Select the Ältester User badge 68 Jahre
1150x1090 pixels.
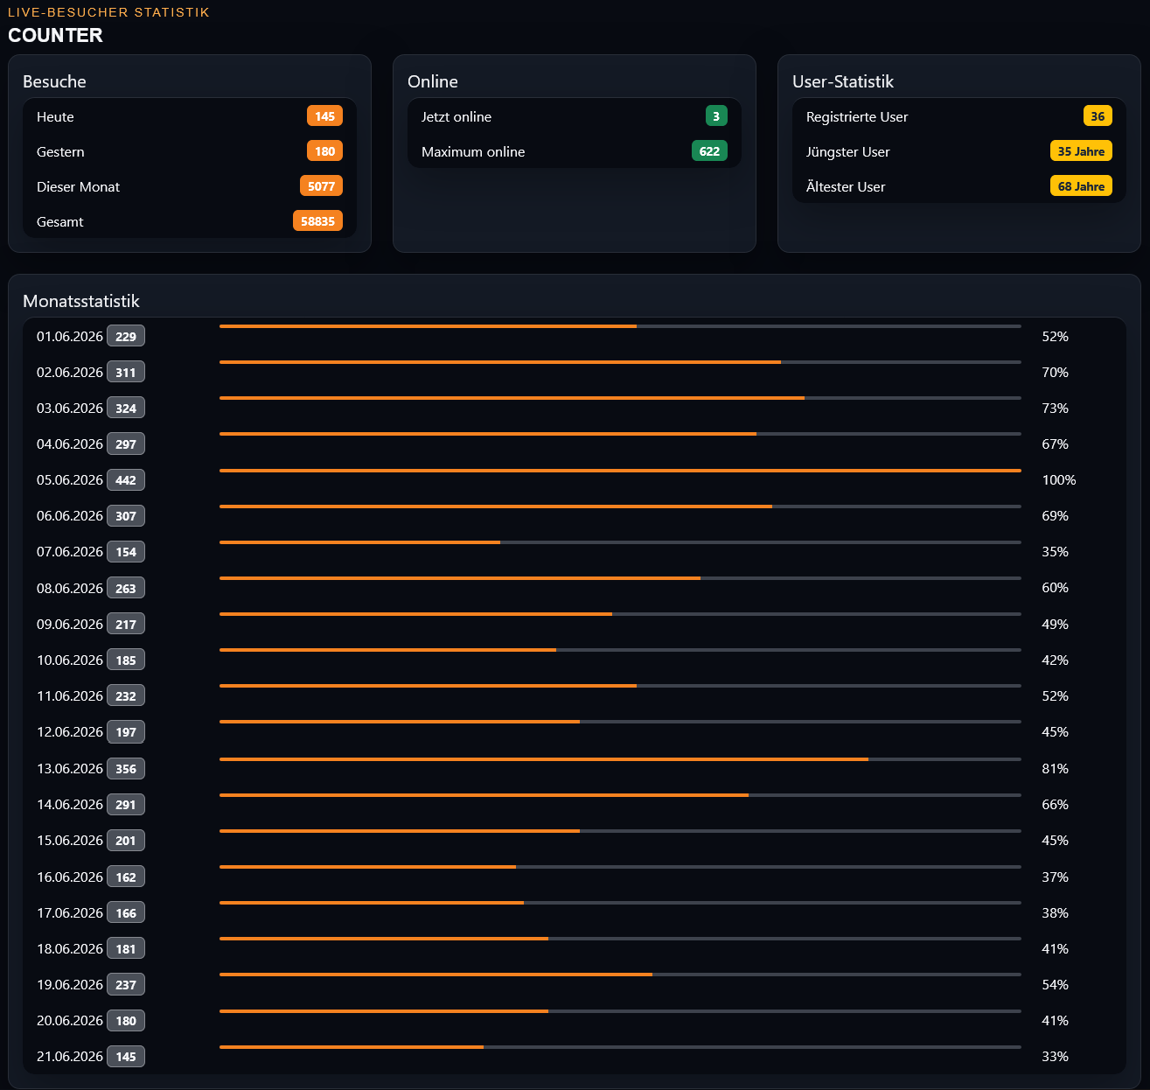point(1081,186)
